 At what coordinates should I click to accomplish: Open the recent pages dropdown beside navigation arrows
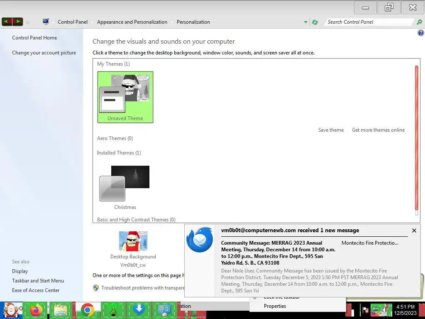pyautogui.click(x=27, y=22)
